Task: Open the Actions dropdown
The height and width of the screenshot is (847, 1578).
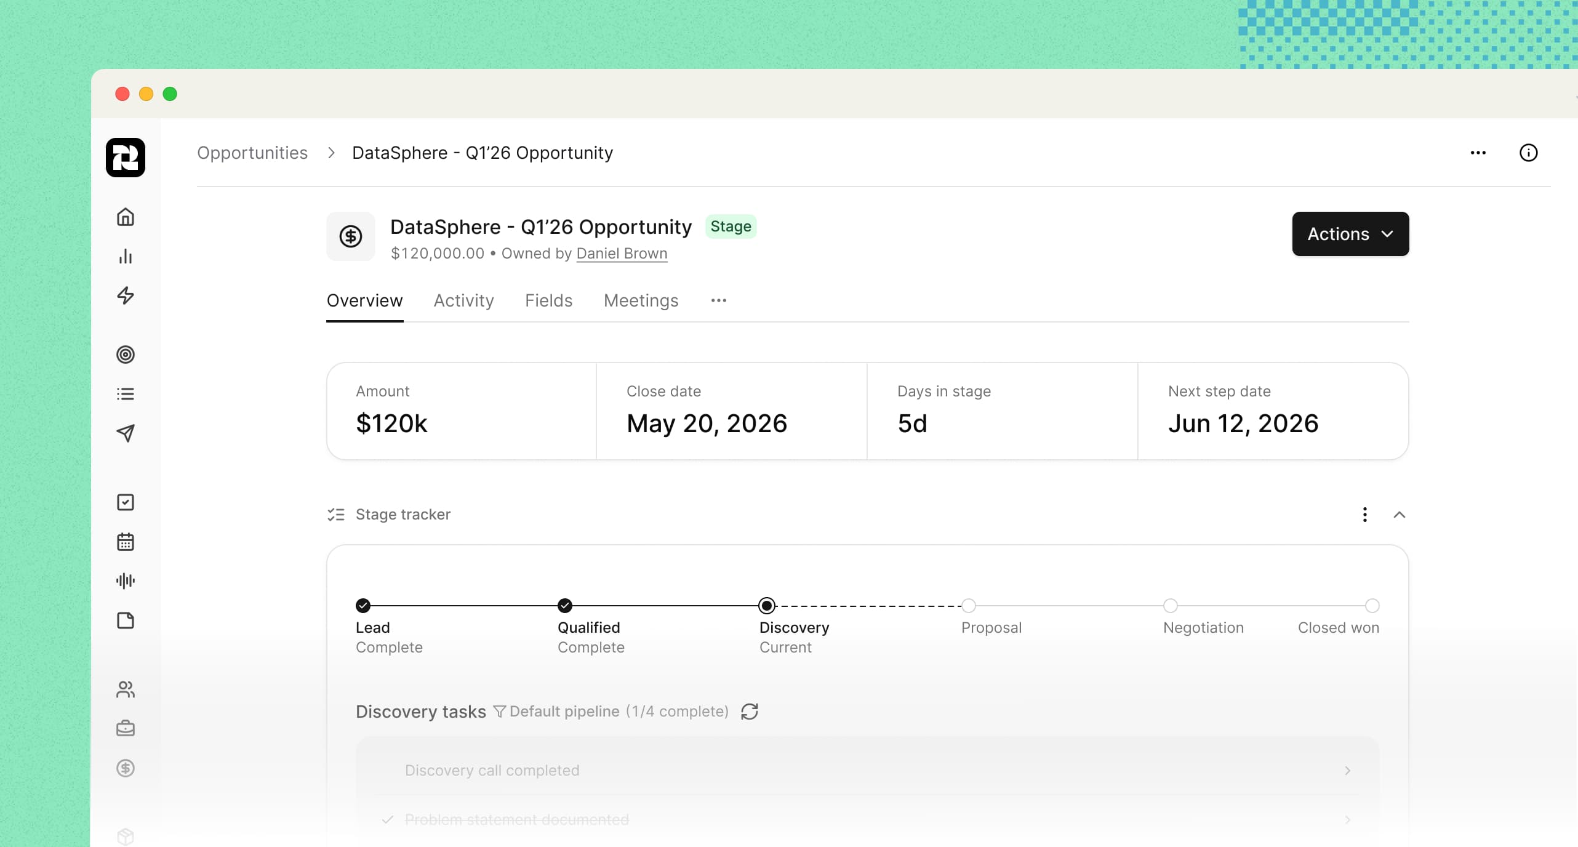Action: (x=1351, y=234)
